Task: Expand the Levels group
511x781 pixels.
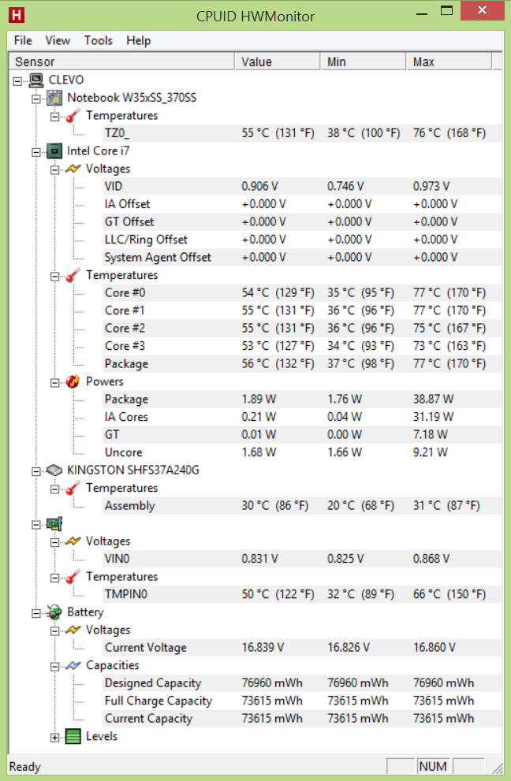Action: click(x=55, y=737)
